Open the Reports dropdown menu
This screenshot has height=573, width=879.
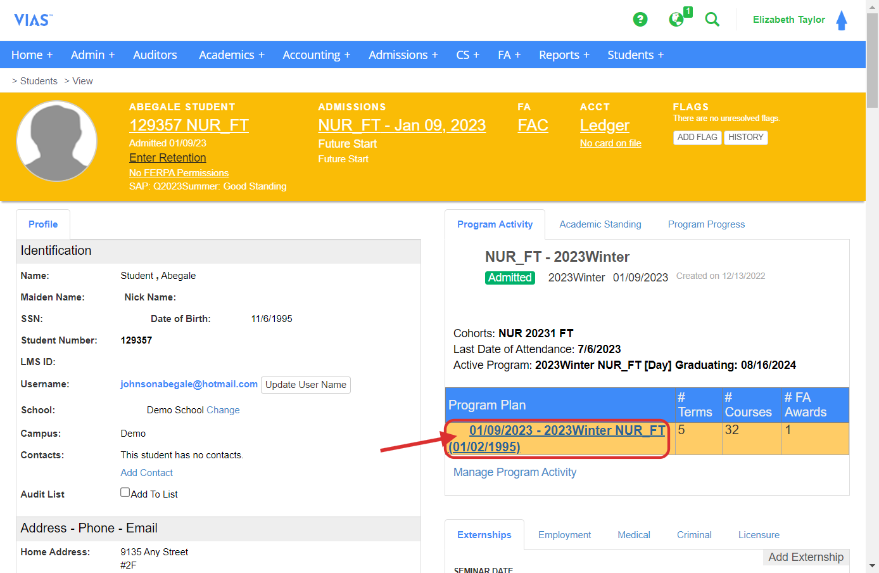pyautogui.click(x=564, y=55)
